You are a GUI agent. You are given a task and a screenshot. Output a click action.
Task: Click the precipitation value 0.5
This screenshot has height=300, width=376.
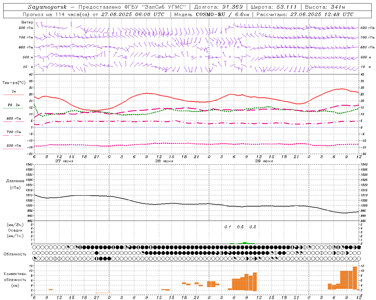240,227
